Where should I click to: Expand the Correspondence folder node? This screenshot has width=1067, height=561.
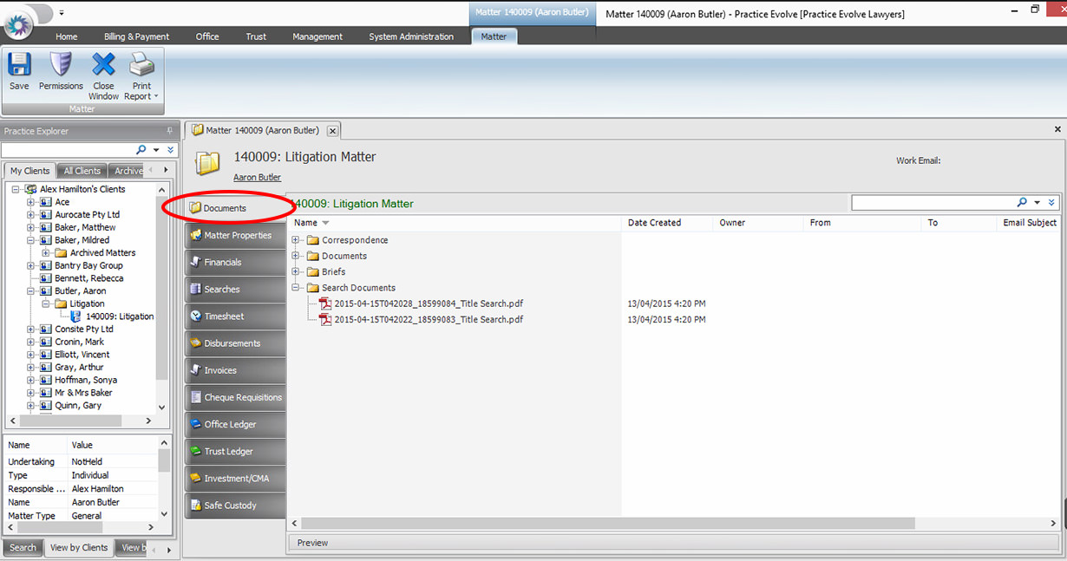tap(295, 240)
